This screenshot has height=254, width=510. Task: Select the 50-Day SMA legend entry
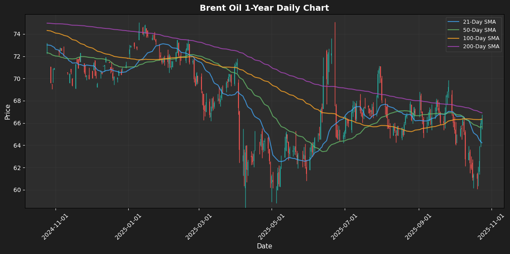click(480, 30)
